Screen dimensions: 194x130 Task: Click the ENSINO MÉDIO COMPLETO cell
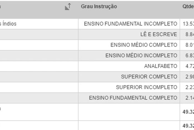pos(144,45)
